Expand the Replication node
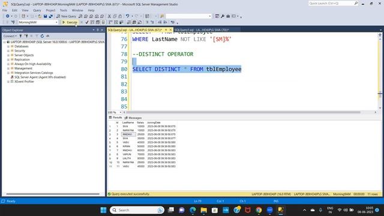The width and height of the screenshot is (384, 216). click(x=8, y=59)
